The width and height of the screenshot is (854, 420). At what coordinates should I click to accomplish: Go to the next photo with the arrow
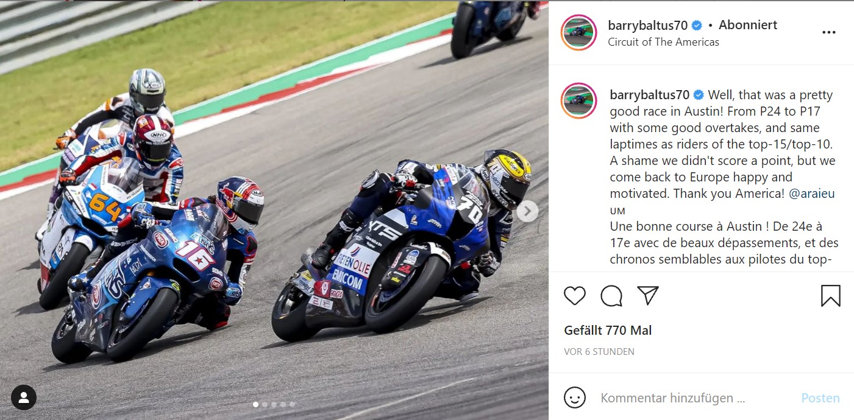click(x=527, y=211)
